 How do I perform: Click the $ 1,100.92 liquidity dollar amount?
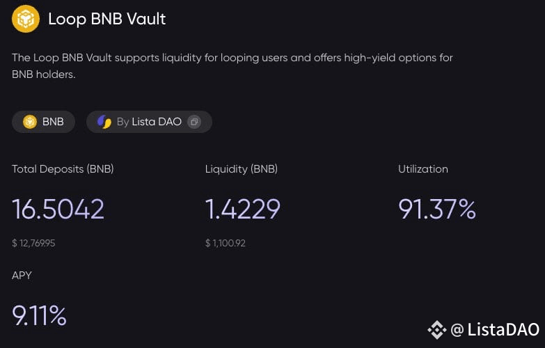pos(226,243)
